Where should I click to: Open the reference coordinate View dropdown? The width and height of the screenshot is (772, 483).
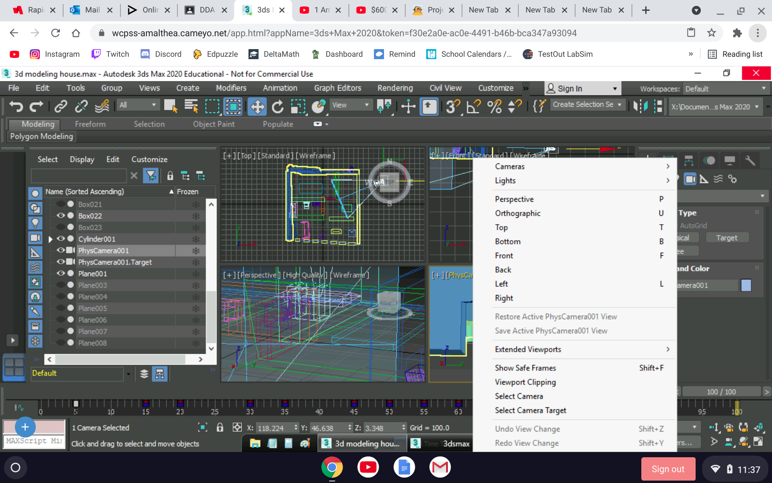pos(351,105)
